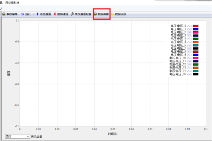Viewport: 212px width, 141px height.
Task: Click the 删除通道 red X icon
Action: (55, 14)
